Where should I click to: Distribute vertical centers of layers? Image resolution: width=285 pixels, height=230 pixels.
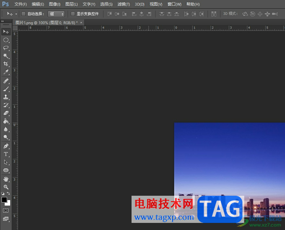[169, 14]
